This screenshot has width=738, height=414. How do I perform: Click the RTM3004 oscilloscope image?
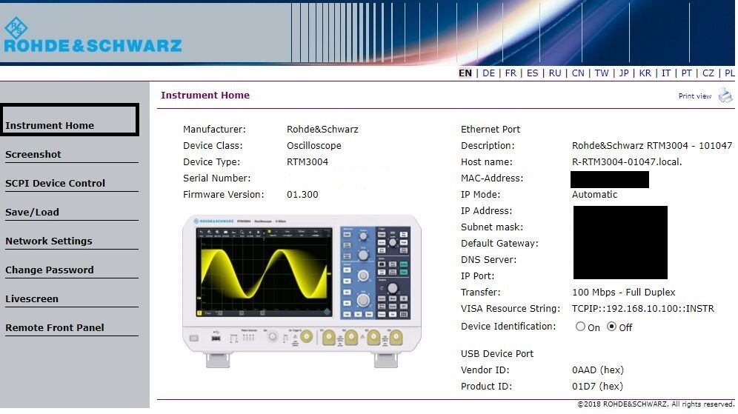302,291
